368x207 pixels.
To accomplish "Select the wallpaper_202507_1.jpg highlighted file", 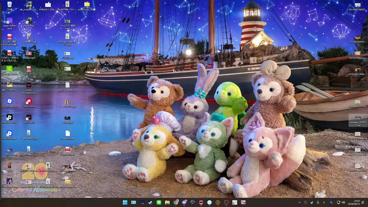I will 358,121.
